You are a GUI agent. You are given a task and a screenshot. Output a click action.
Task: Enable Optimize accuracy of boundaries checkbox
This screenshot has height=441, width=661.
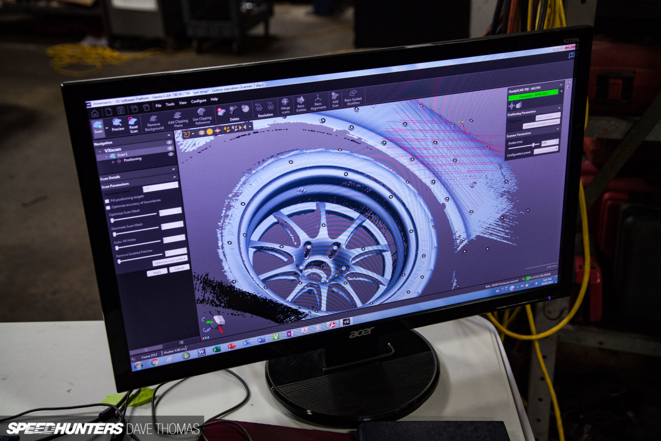(109, 208)
